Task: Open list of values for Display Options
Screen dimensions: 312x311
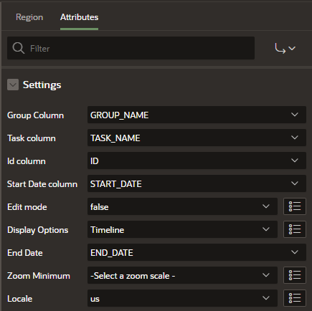Action: (x=295, y=229)
